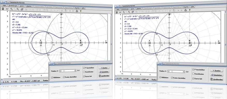Viewport: 227px width, 99px height.
Task: Click the curve graph icon in right window toolbar
Action: pos(120,12)
